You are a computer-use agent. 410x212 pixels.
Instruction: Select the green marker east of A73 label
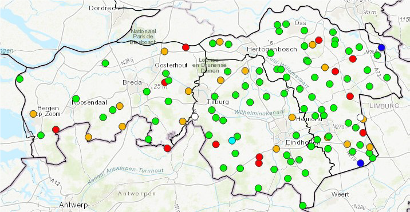click(x=387, y=78)
